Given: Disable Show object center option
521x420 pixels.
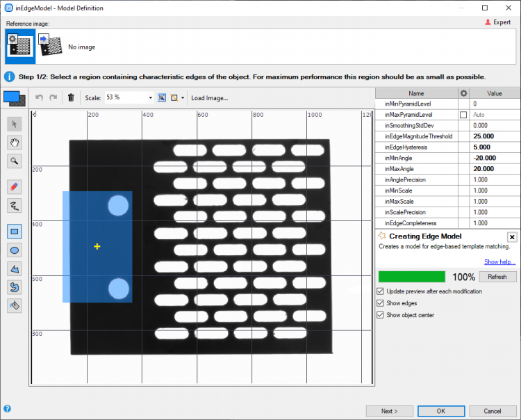Looking at the screenshot, I should 380,315.
